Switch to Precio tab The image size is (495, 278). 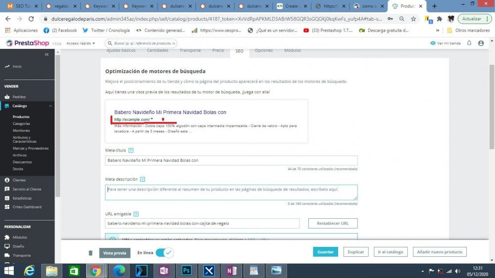pos(218,50)
